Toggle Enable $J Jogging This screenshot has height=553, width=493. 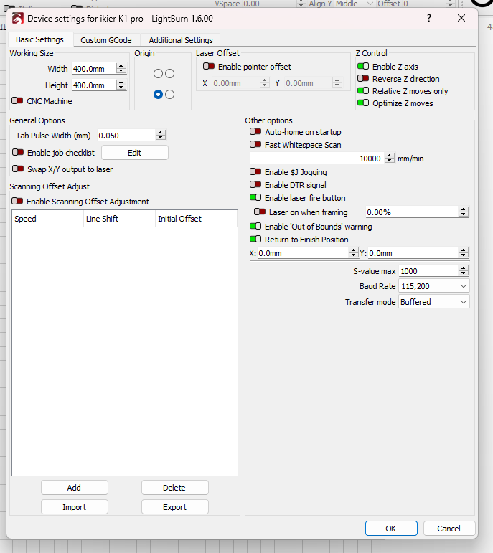pos(255,171)
